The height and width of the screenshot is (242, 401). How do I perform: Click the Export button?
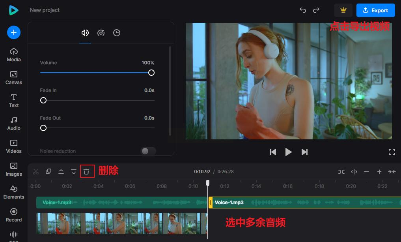click(x=376, y=10)
